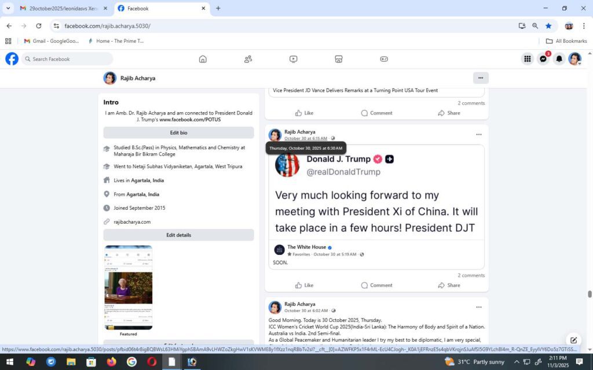Open Facebook Home feed icon
593x370 pixels.
point(203,59)
